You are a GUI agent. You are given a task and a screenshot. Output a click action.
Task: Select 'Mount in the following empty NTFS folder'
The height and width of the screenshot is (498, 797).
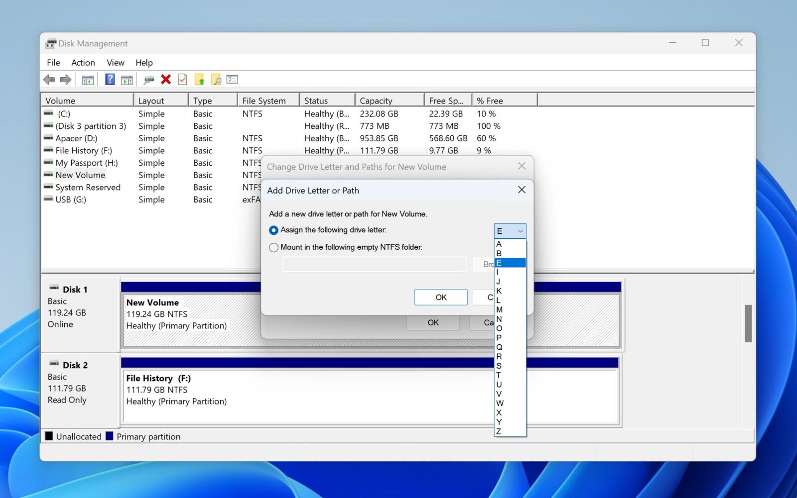click(273, 247)
